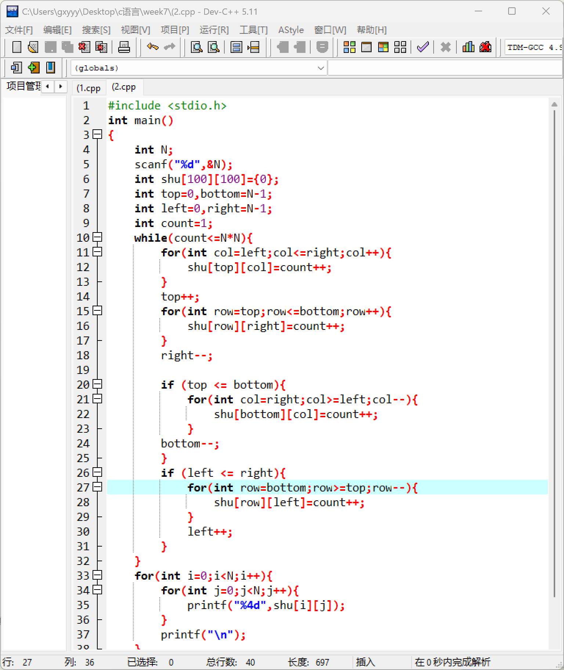Click the Print toolbar icon
564x670 pixels.
pyautogui.click(x=124, y=47)
